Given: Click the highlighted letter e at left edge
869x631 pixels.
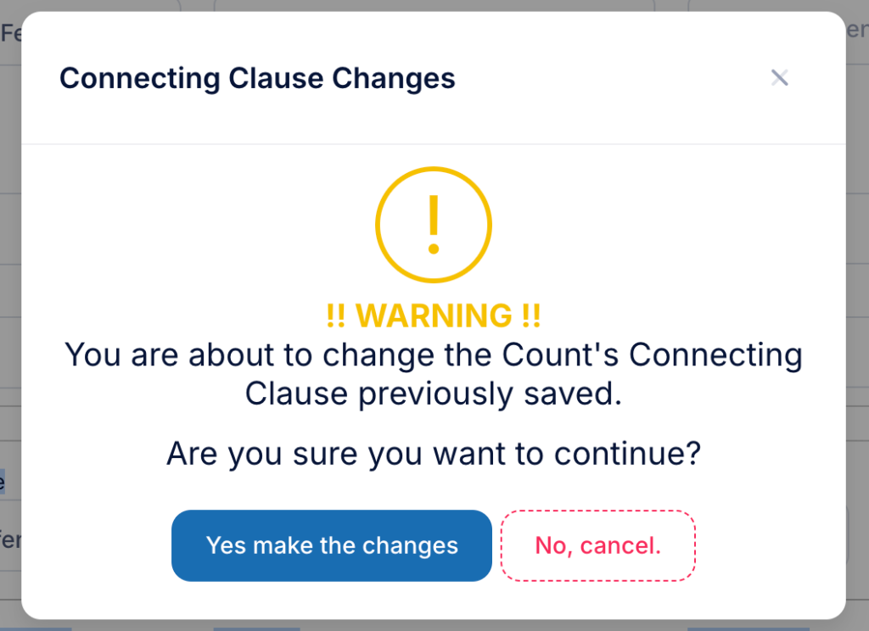Looking at the screenshot, I should [x=3, y=482].
